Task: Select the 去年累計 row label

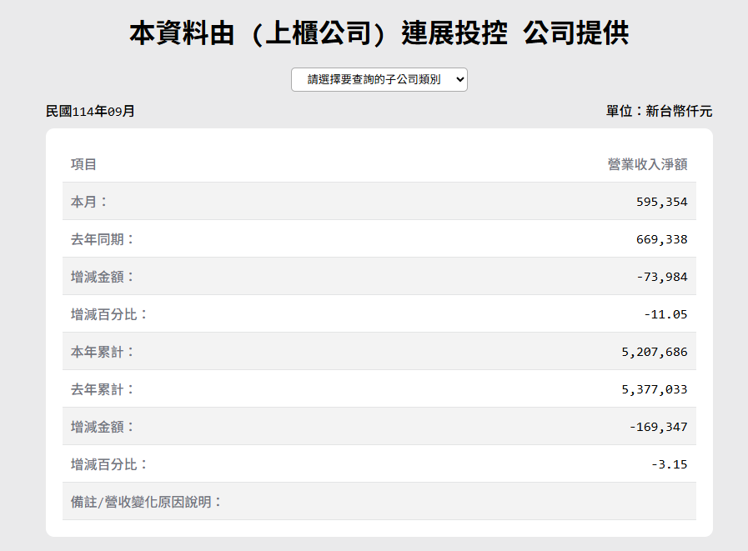Action: pos(103,389)
